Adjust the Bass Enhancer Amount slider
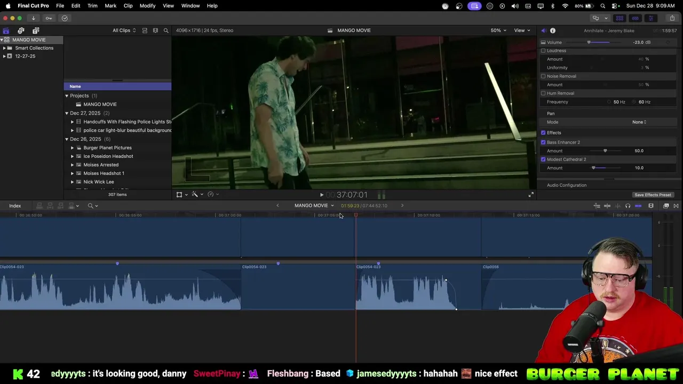This screenshot has width=683, height=384. point(605,151)
